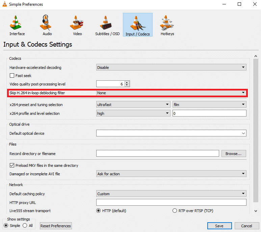Open the x264 preset ultrafast dropdown

[133, 104]
